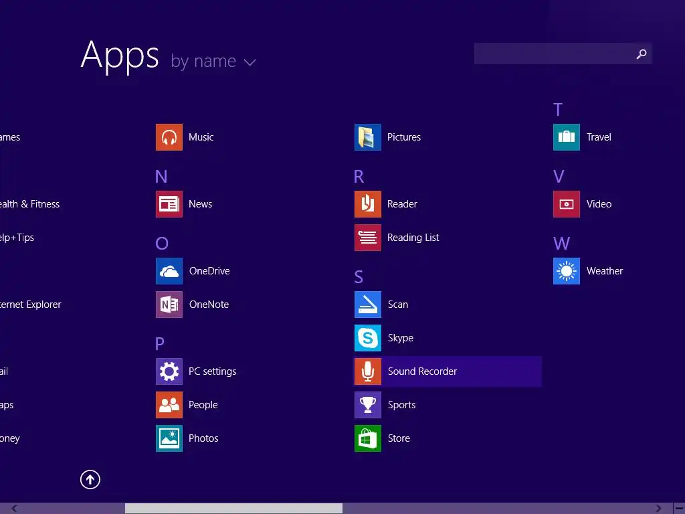The image size is (685, 514).
Task: Click the 'People' label
Action: pos(203,405)
